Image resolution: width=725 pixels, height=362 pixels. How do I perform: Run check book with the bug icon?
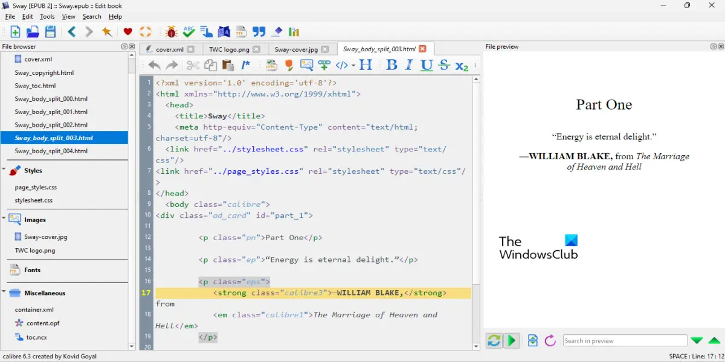[x=171, y=32]
